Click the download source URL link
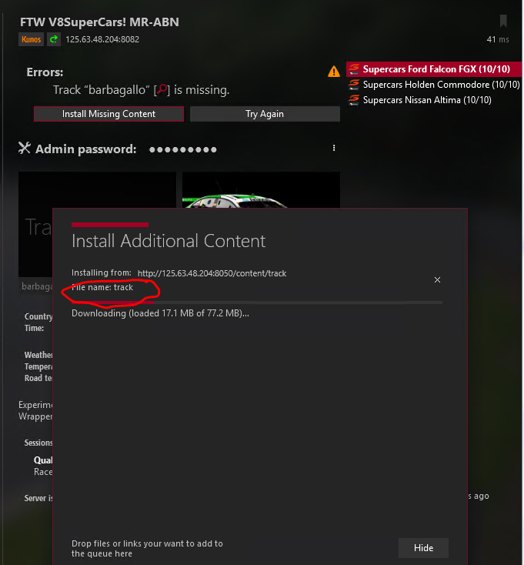This screenshot has width=524, height=565. [212, 273]
